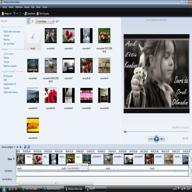This screenshot has height=192, width=192.
Task: Open the Yürüt menu
Action: 38,7
